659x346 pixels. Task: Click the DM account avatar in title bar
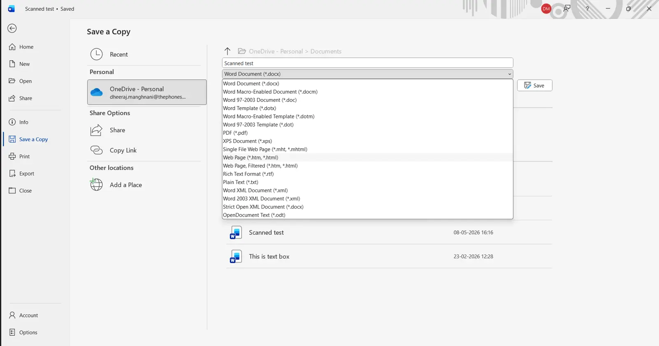click(546, 9)
